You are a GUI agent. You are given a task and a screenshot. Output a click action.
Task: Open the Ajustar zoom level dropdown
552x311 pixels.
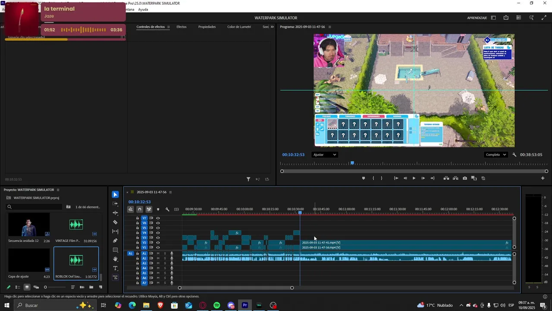point(325,155)
